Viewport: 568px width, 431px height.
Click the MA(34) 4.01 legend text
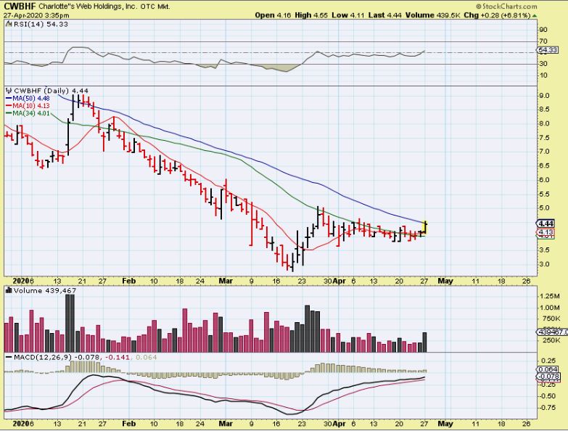31,113
